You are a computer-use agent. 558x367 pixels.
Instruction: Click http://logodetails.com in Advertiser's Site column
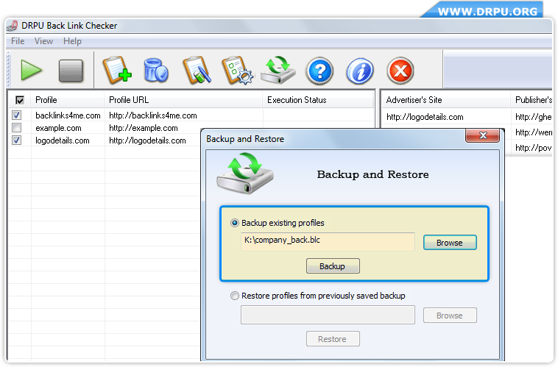point(425,117)
